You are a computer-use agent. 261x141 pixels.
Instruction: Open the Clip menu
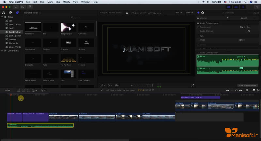click(x=58, y=2)
